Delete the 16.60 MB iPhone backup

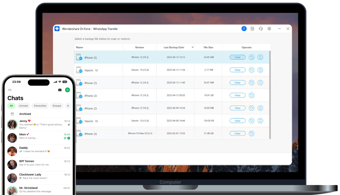(x=260, y=108)
